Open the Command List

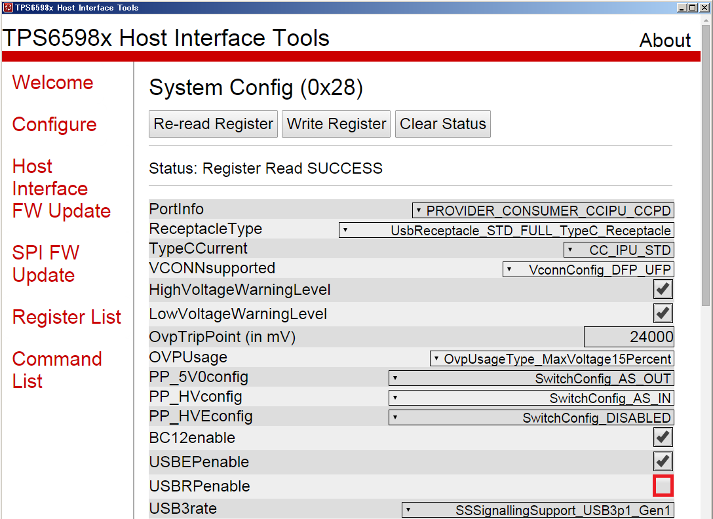pos(57,370)
